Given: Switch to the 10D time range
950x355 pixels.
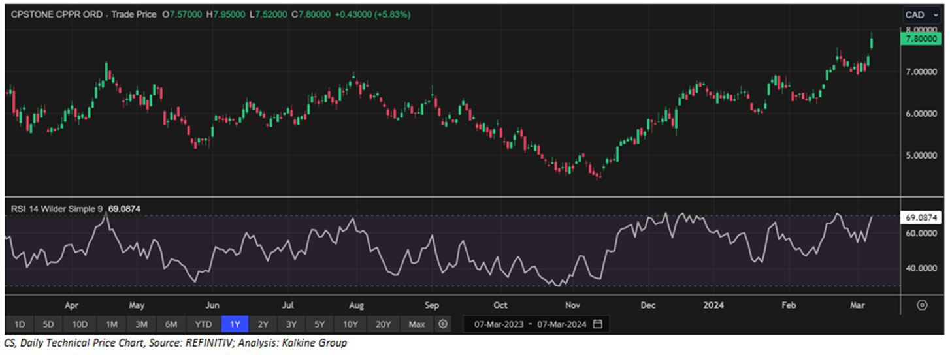Looking at the screenshot, I should click(80, 324).
